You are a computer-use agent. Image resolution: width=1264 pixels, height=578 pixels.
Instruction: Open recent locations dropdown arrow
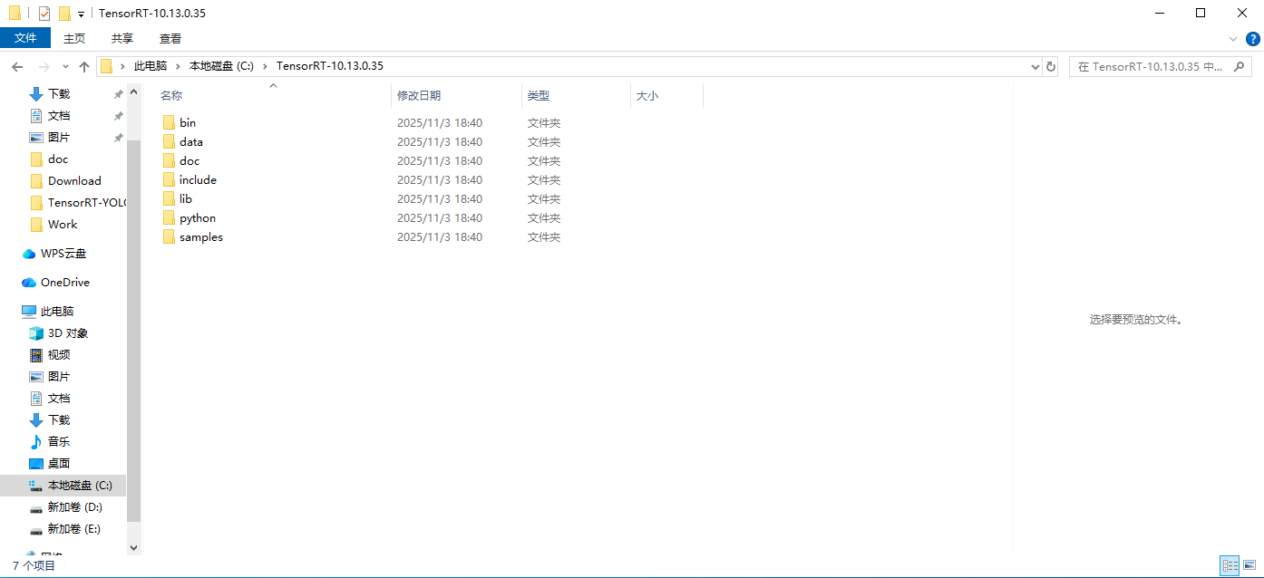(65, 67)
